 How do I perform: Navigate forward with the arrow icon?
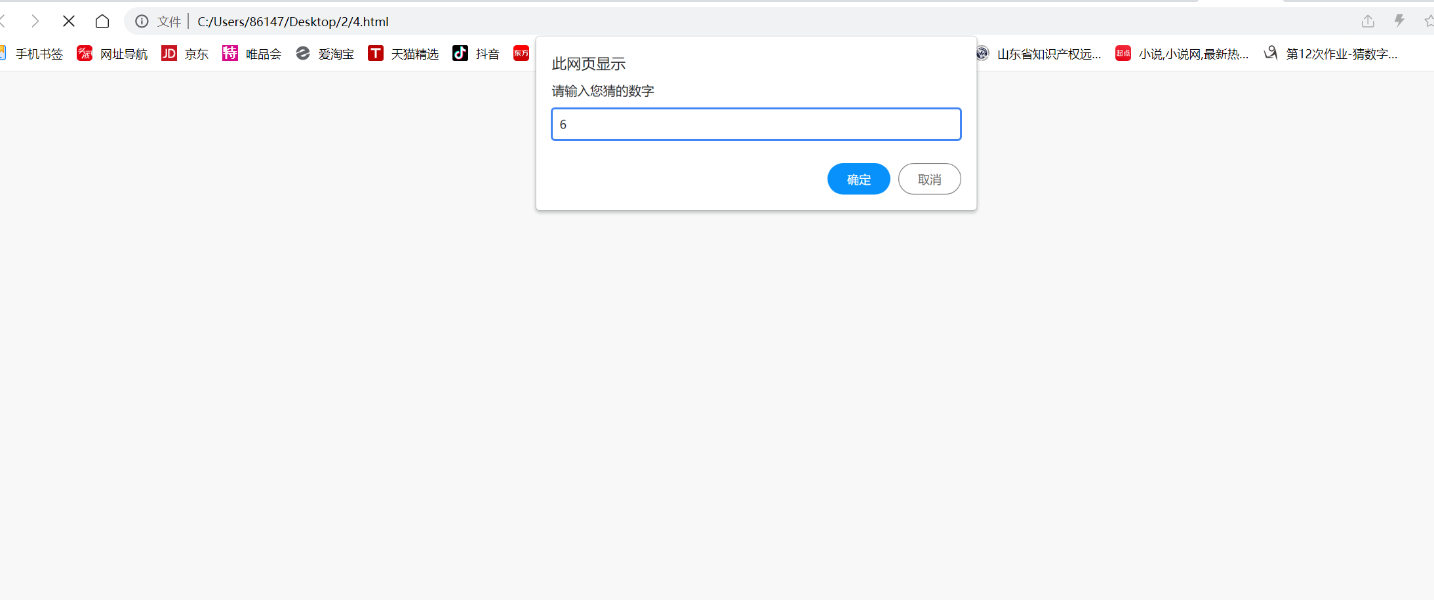(x=35, y=22)
